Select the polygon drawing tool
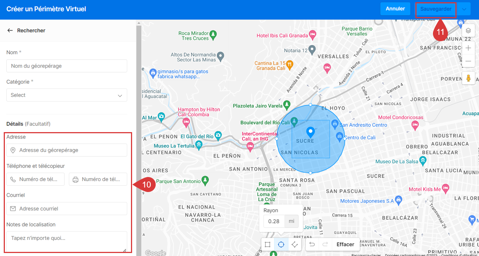Viewport: 479px width, 256px height. click(295, 245)
